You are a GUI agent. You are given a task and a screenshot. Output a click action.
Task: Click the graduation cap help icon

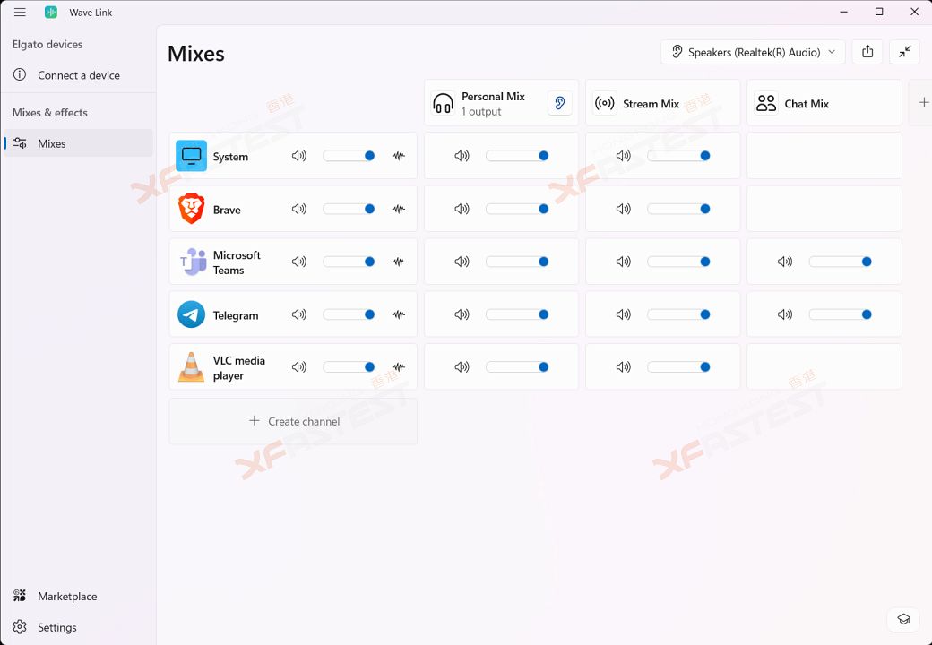pyautogui.click(x=903, y=619)
